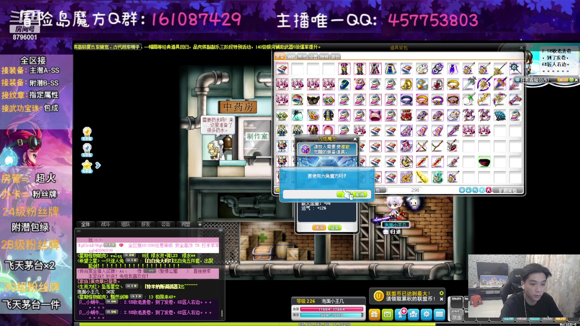Screen dimensions: 580x326
Task: Close the 任务告知 quest tracker
Action: [x=576, y=80]
